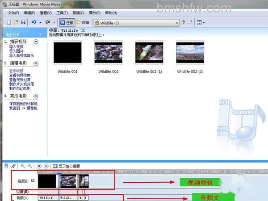Screen dimensions: 268x201
Task: Select the black first clip on video track
Action: pos(47,181)
